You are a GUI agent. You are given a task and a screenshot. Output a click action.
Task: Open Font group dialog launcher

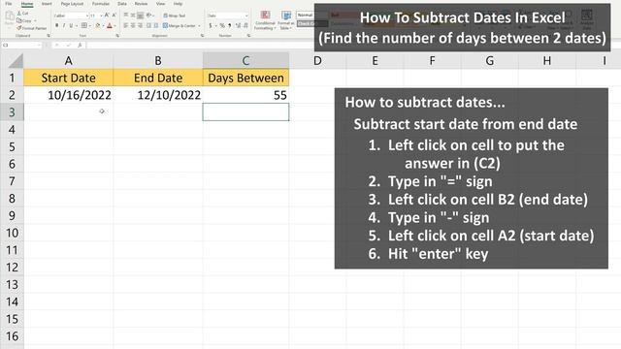click(x=117, y=36)
